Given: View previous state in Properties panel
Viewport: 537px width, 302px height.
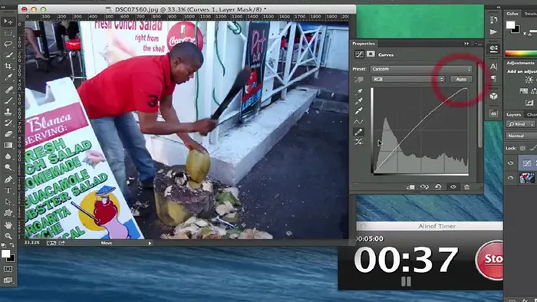Looking at the screenshot, I should pos(424,187).
